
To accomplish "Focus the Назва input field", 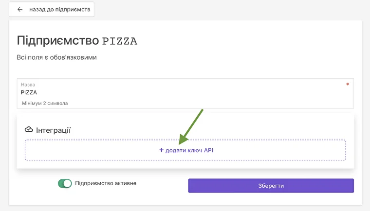I will [185, 92].
